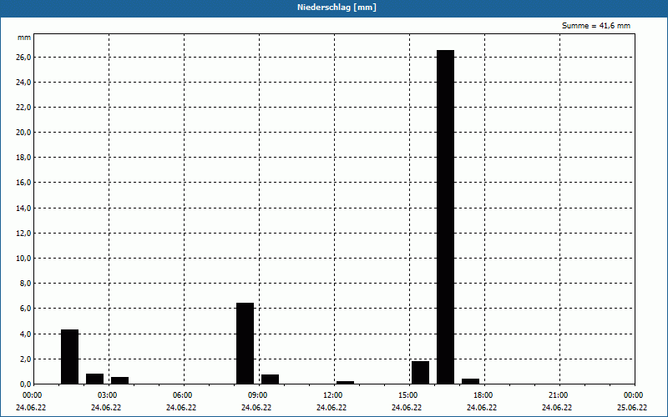Click the 6,4 mm bar just before 09:00
The height and width of the screenshot is (417, 668).
click(x=245, y=344)
